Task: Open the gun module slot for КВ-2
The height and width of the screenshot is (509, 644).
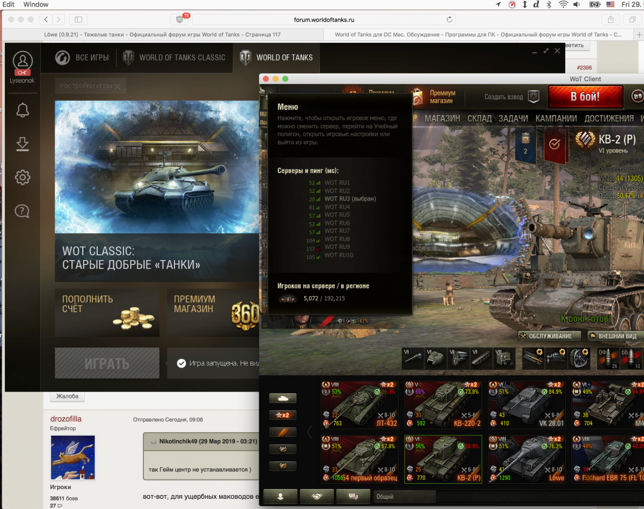Action: [x=412, y=358]
